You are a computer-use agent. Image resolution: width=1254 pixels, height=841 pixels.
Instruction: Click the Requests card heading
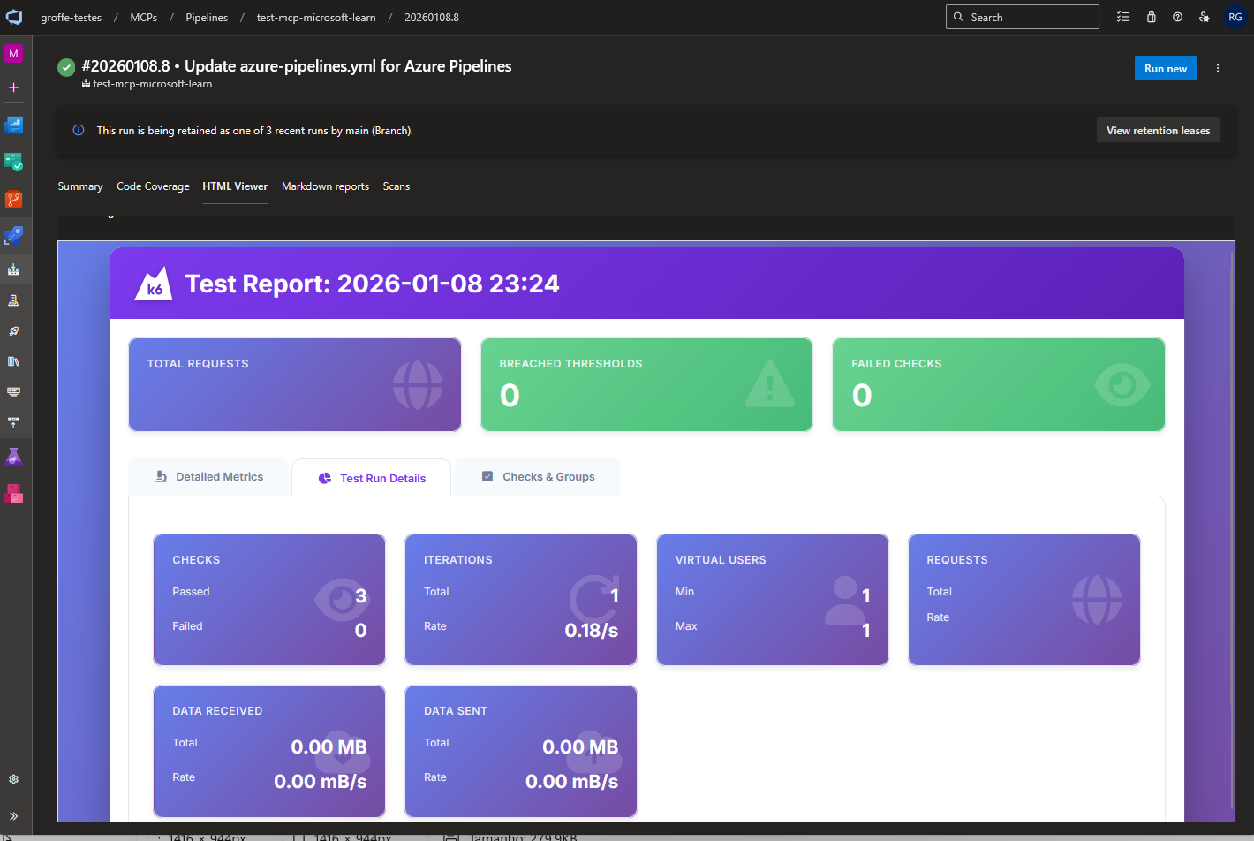957,560
